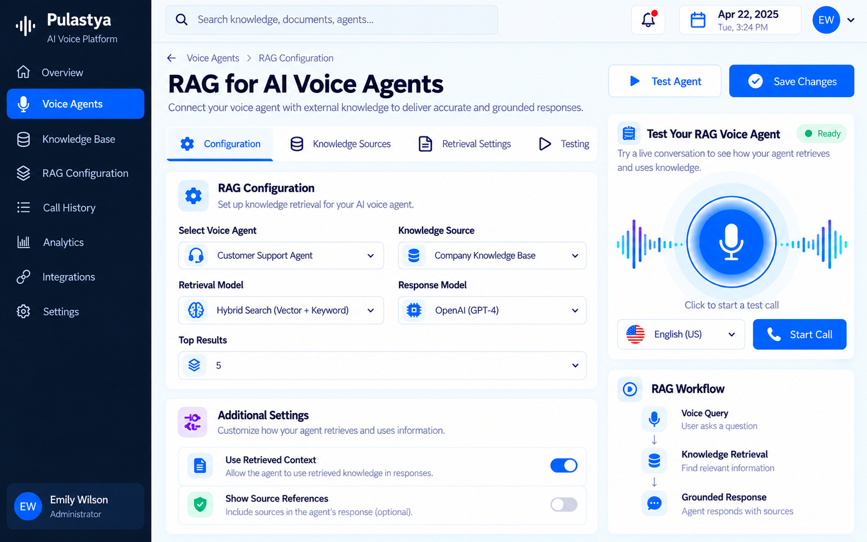Click the Voice Query microphone icon
This screenshot has width=867, height=542.
[654, 419]
